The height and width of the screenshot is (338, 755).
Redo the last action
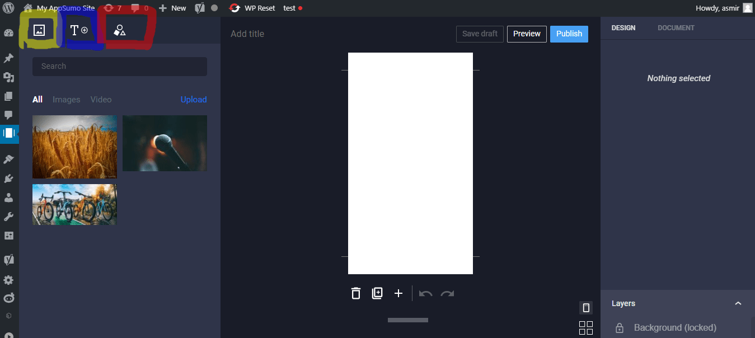click(x=447, y=293)
